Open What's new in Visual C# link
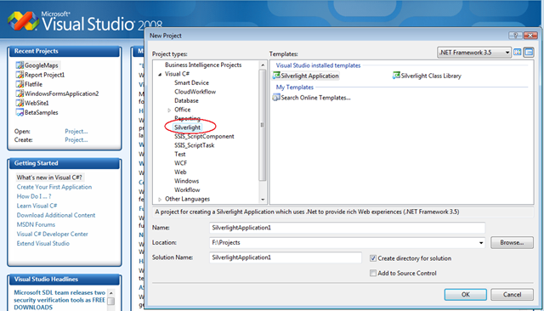The height and width of the screenshot is (311, 544). [x=49, y=178]
